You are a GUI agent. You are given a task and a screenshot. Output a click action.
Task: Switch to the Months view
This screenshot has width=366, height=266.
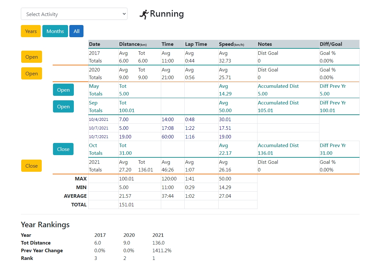(x=55, y=31)
